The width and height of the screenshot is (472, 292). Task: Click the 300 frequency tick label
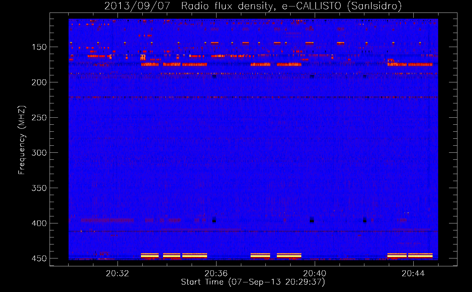[x=39, y=153]
